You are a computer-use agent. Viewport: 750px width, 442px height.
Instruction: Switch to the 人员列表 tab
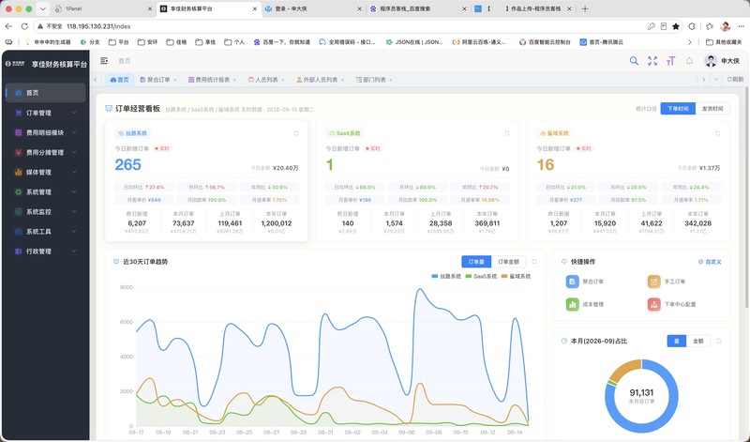[266, 80]
